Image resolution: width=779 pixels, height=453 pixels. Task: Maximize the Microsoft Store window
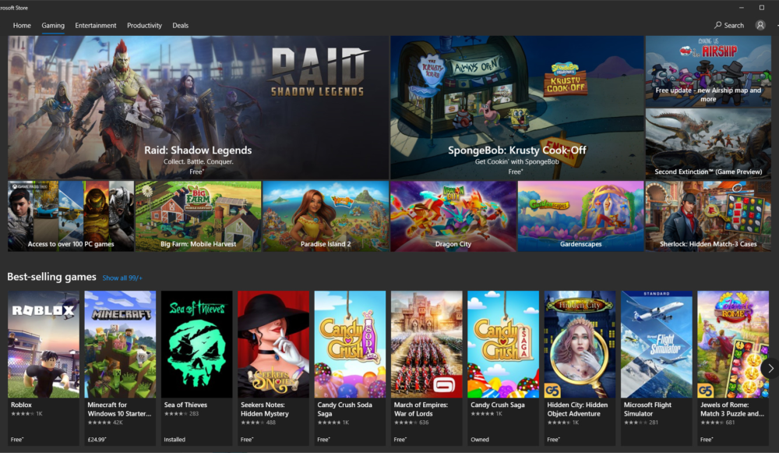click(762, 8)
